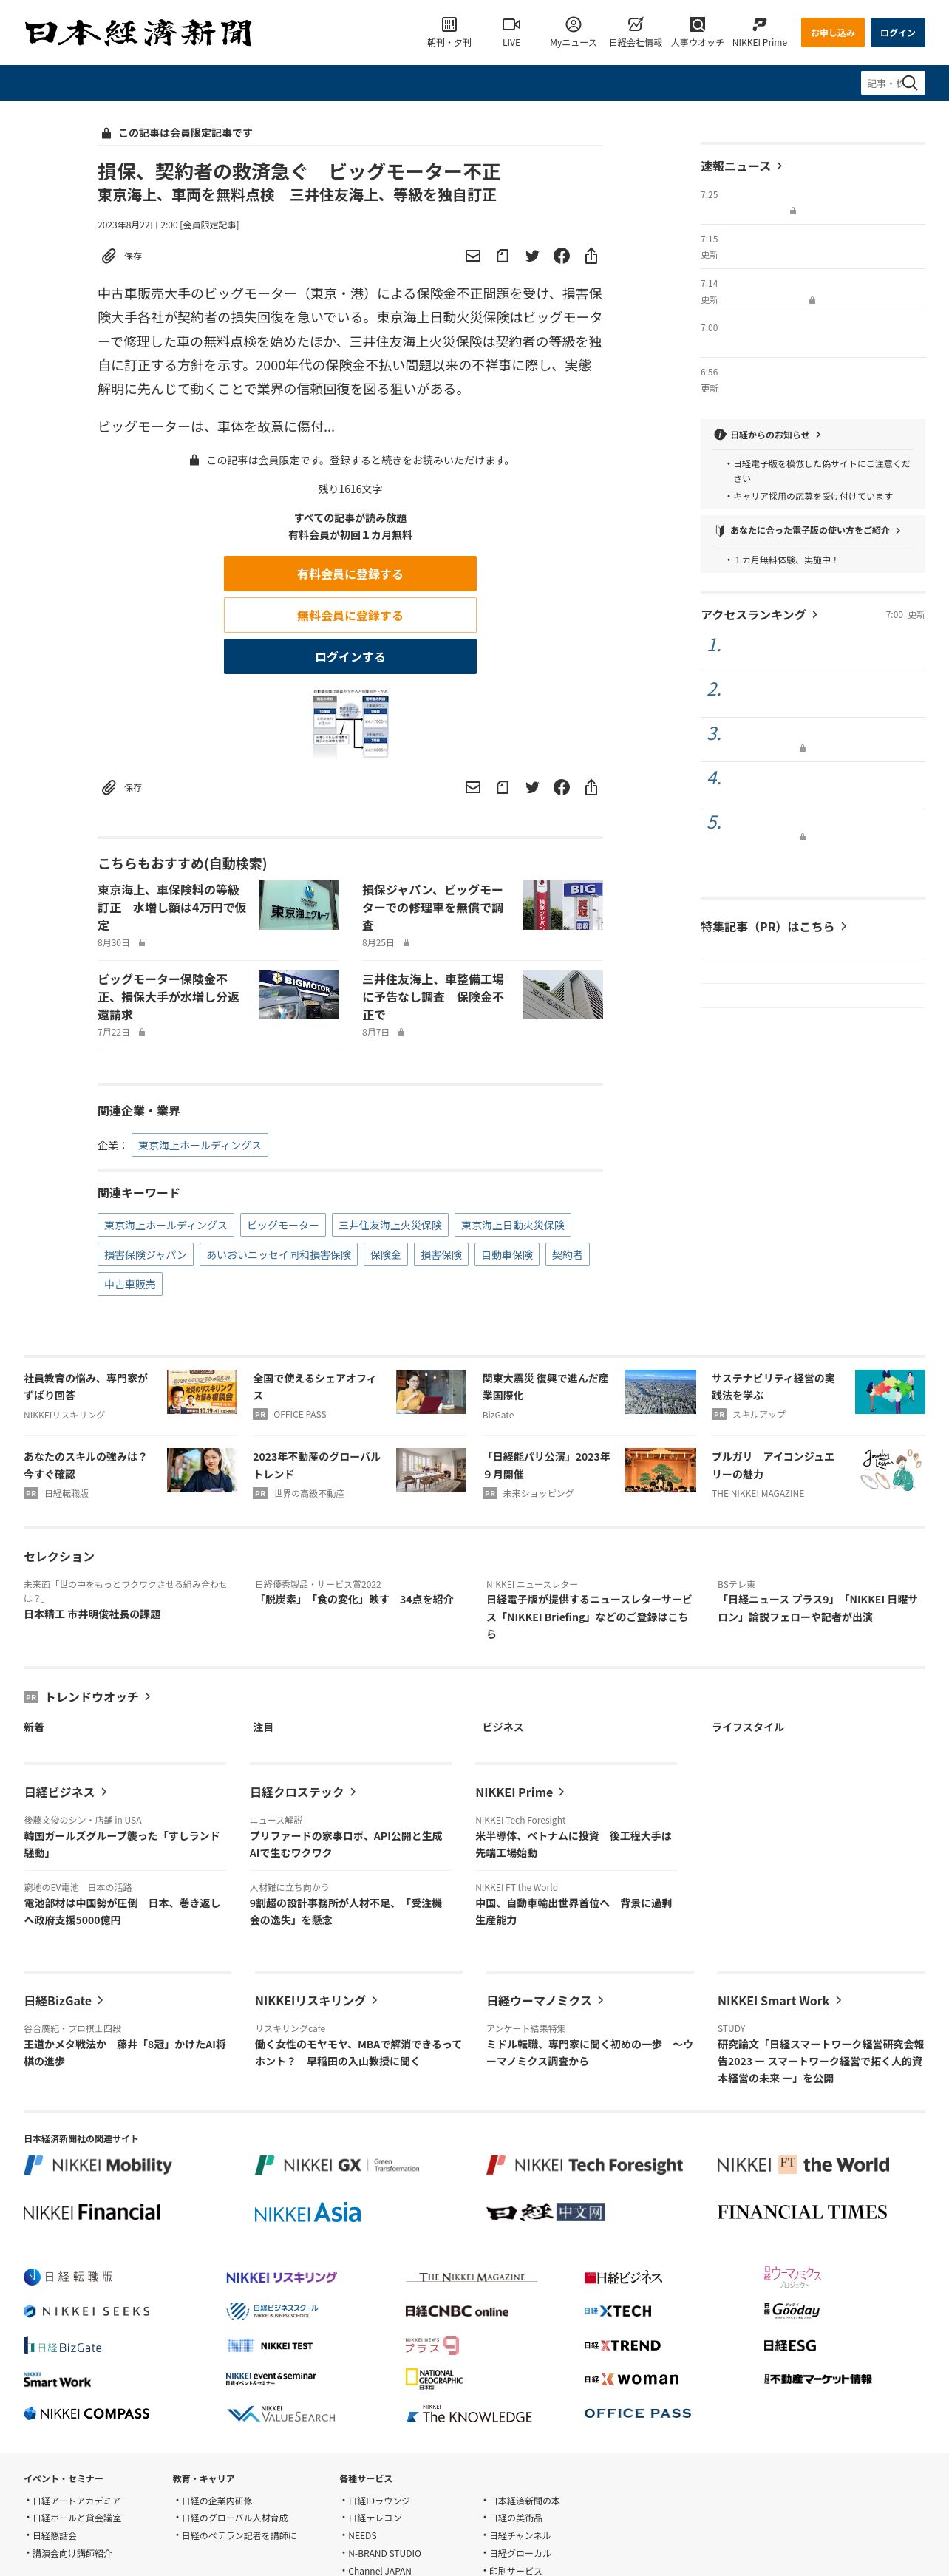The width and height of the screenshot is (949, 2576).
Task: Switch to 注目 tab
Action: (x=263, y=1727)
